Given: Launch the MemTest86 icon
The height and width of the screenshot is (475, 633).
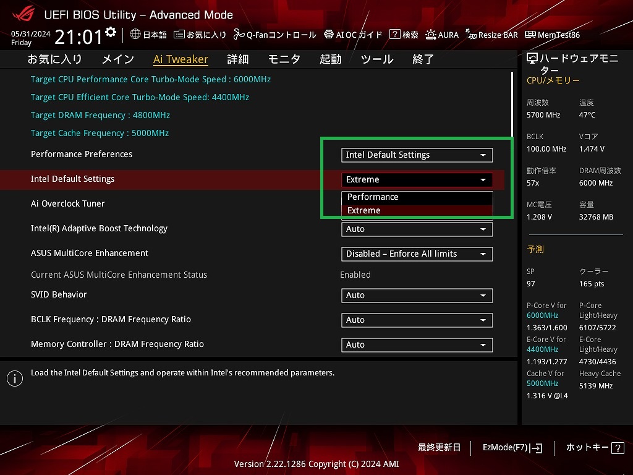Looking at the screenshot, I should click(530, 35).
